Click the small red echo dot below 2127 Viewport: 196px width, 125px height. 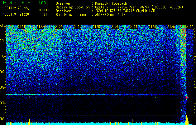(132, 97)
